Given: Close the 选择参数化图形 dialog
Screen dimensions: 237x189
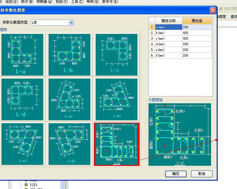Looking at the screenshot, I should pos(213,10).
